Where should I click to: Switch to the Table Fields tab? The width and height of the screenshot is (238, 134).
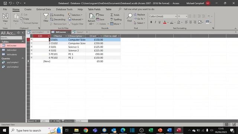tap(94, 9)
